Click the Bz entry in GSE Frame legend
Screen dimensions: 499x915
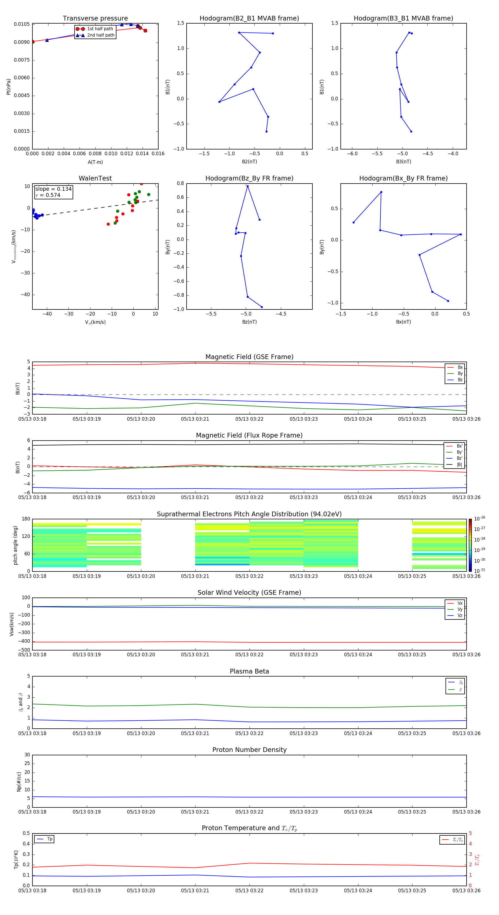[455, 380]
